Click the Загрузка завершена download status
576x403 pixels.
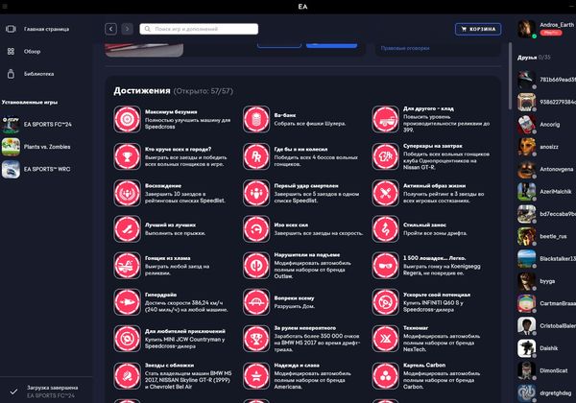point(46,391)
